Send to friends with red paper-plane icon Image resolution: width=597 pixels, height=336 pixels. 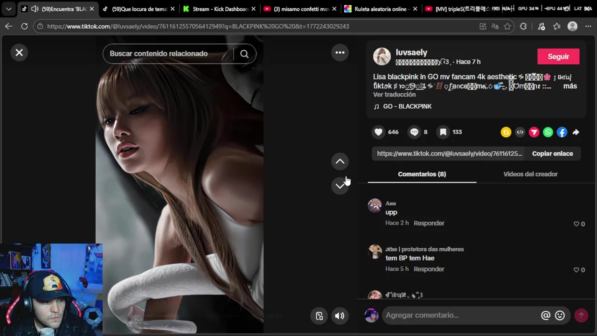[x=534, y=132]
